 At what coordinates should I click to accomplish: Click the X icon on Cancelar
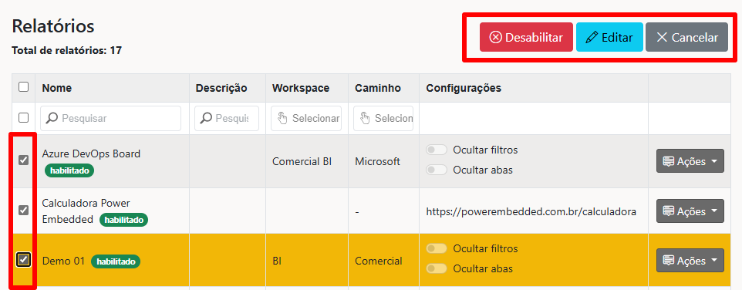(662, 37)
